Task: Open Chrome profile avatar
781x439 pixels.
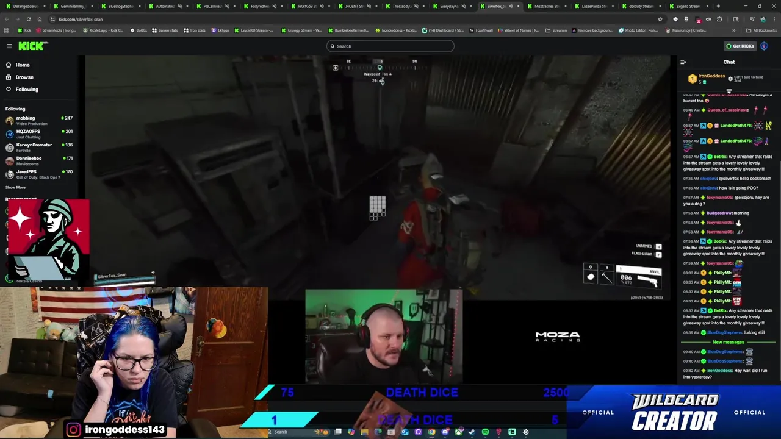Action: tap(763, 19)
